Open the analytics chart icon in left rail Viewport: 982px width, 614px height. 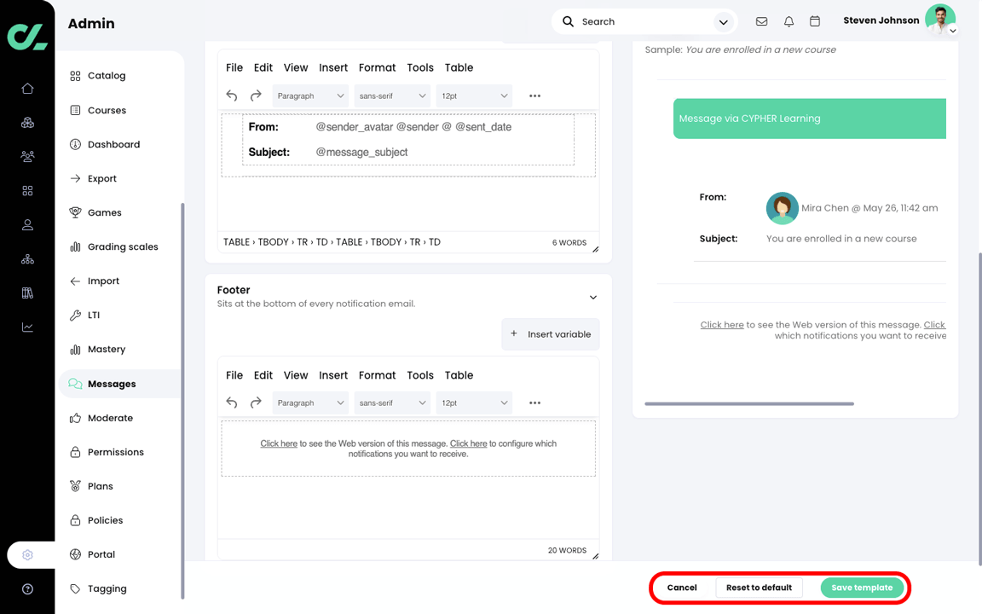click(x=27, y=327)
